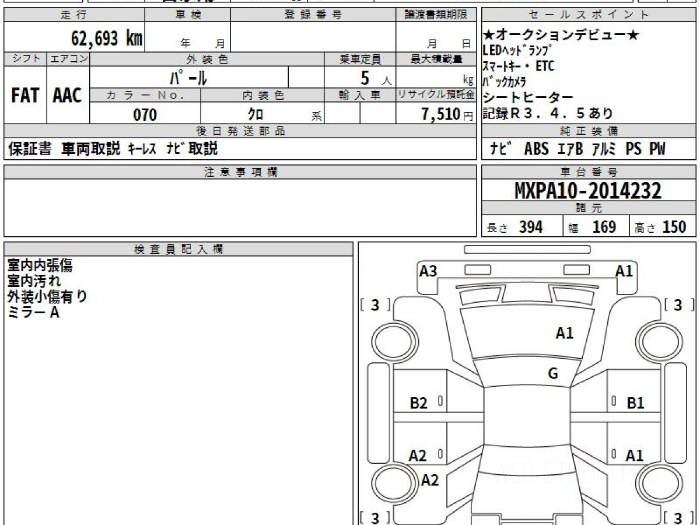Screen dimensions: 700x525
Task: Select PS in the equipment list
Action: click(x=633, y=149)
